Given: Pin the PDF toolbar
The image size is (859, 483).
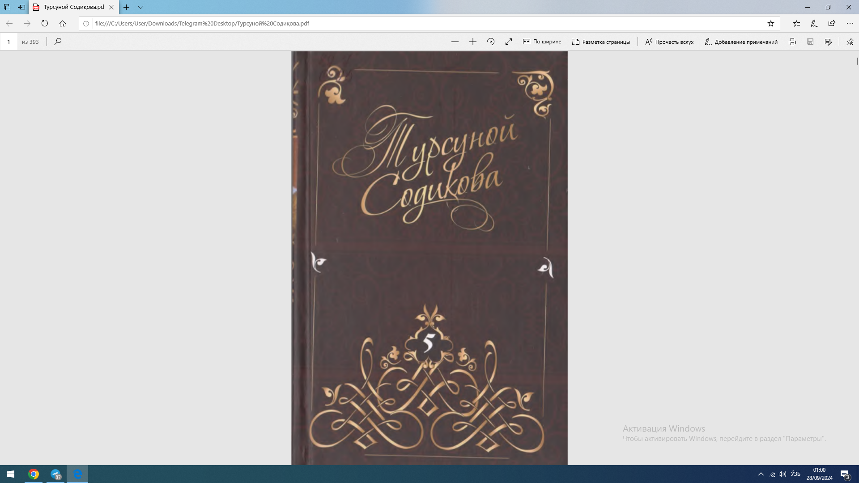Looking at the screenshot, I should tap(850, 42).
